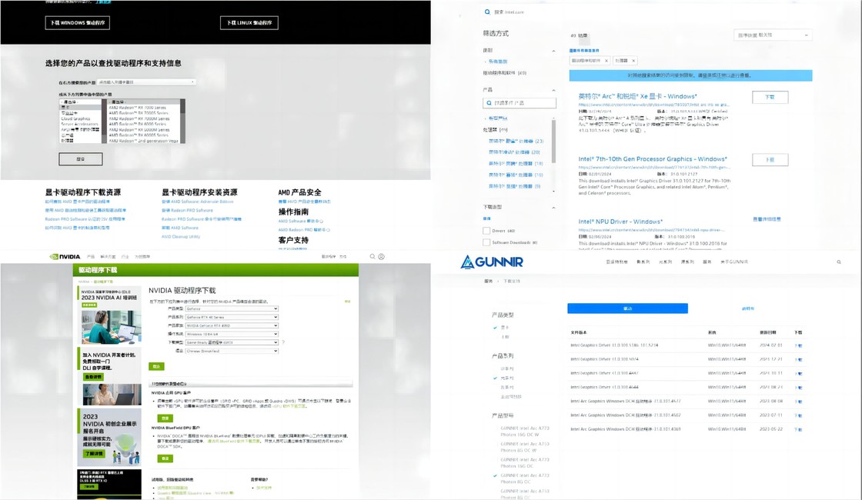Click 下载 button for Intel 7th-10th Gen Graphics
Screen dimensions: 862x500
click(x=770, y=160)
